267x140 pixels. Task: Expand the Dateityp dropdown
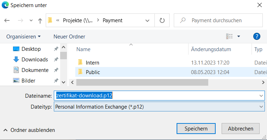(261, 107)
